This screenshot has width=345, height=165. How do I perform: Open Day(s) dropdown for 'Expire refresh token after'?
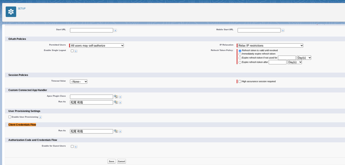coord(295,62)
